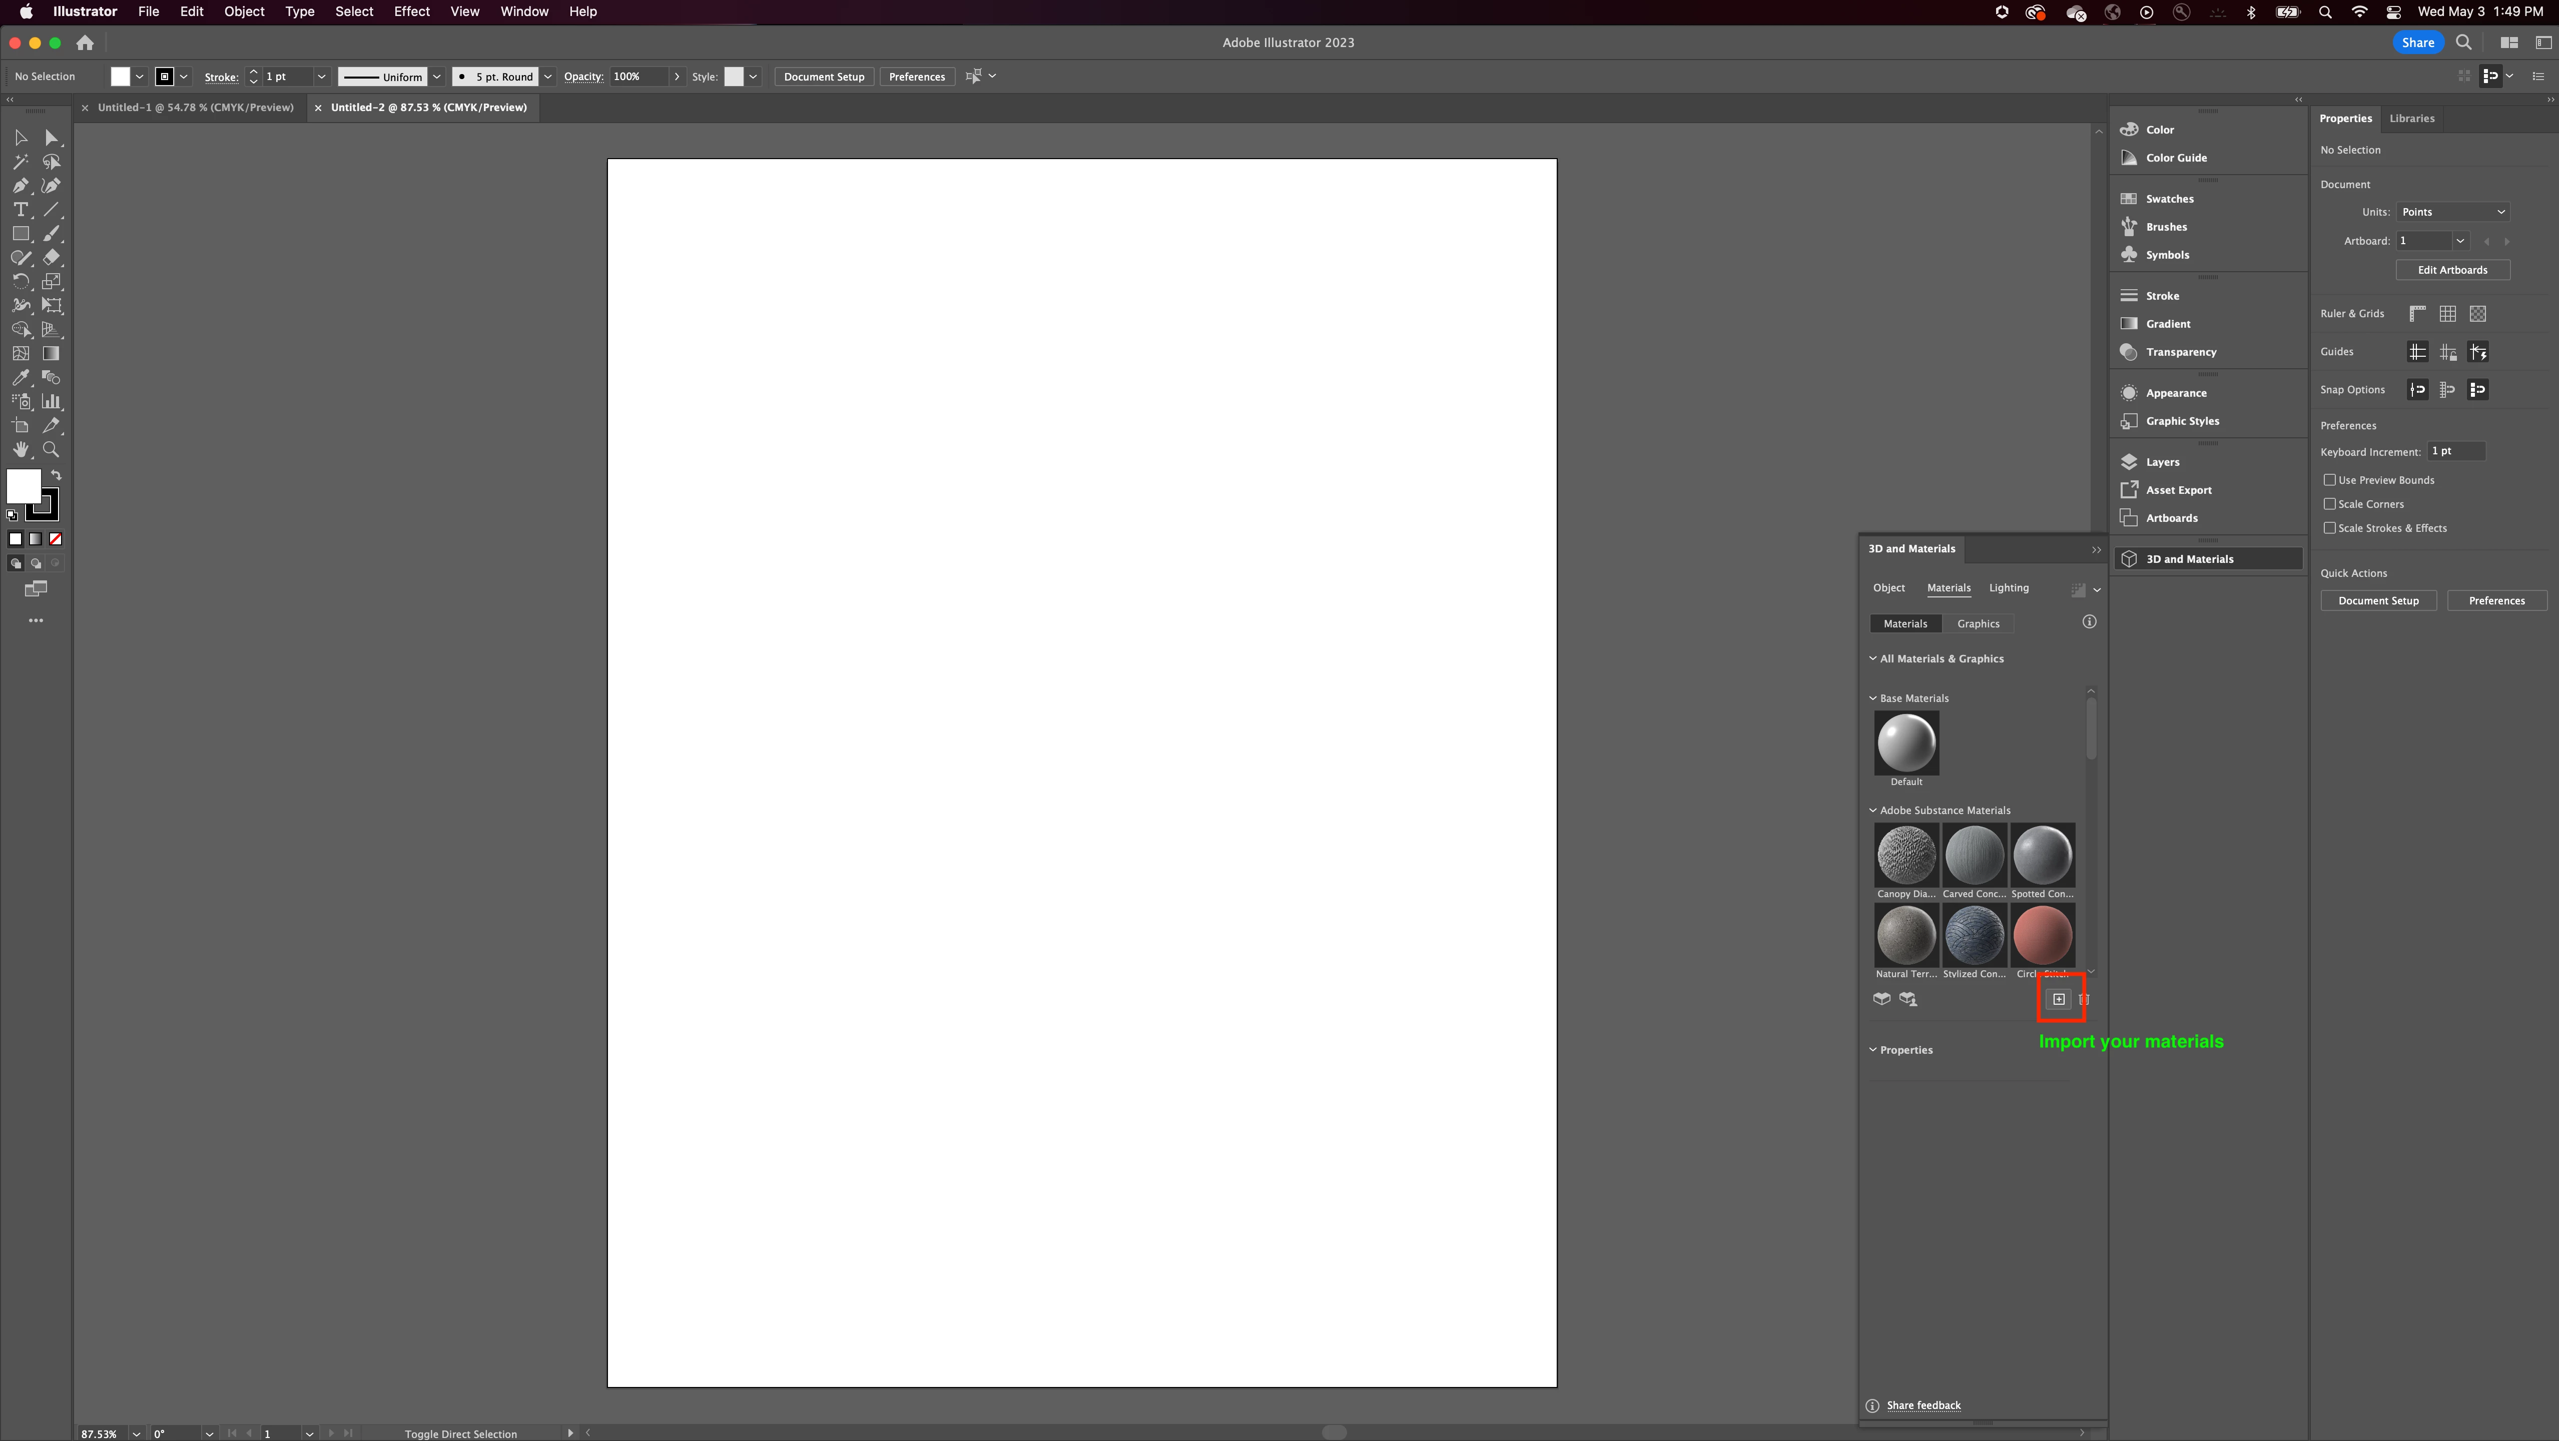Open the Units Points dropdown
This screenshot has width=2559, height=1441.
point(2453,212)
